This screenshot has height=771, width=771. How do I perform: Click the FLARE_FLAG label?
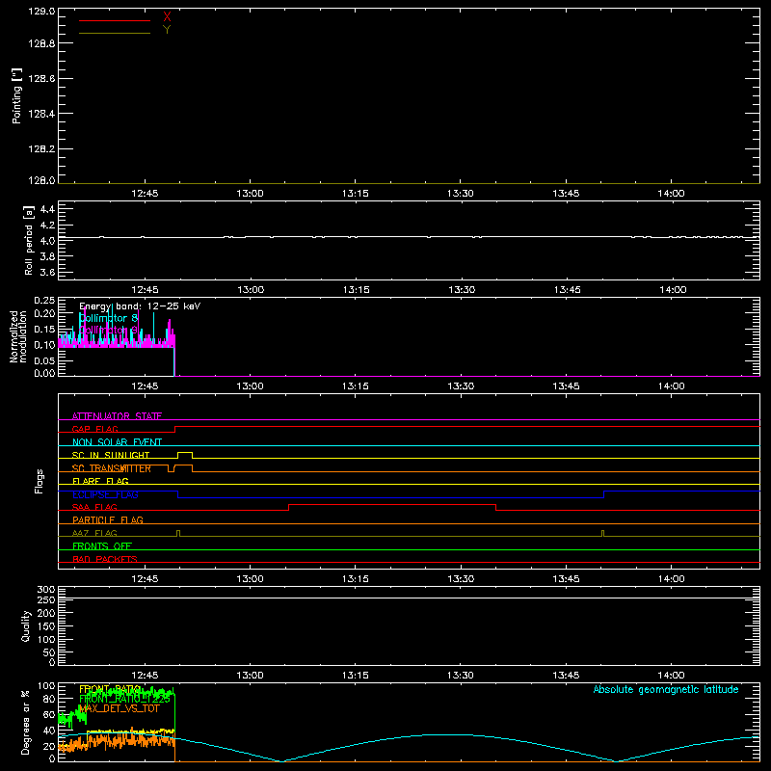[100, 481]
